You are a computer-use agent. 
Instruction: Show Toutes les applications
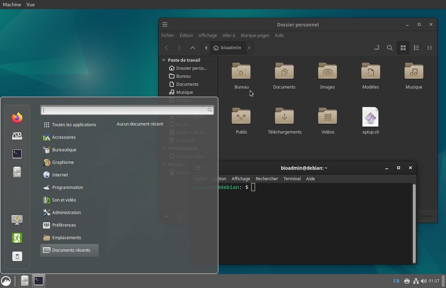74,124
